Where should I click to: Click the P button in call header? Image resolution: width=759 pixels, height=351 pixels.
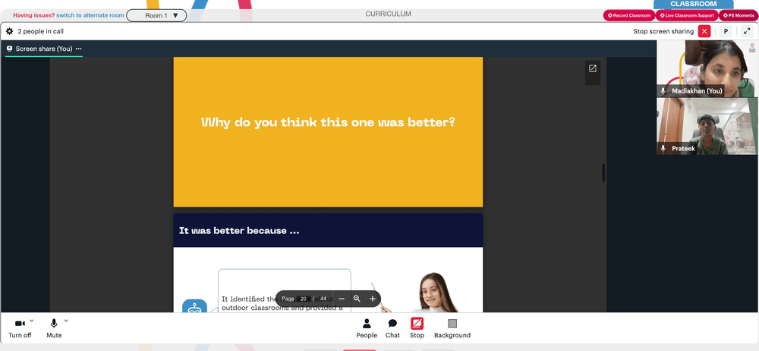click(x=726, y=31)
